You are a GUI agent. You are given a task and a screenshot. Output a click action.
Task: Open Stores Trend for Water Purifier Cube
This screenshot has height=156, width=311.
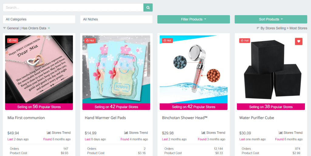click(291, 133)
